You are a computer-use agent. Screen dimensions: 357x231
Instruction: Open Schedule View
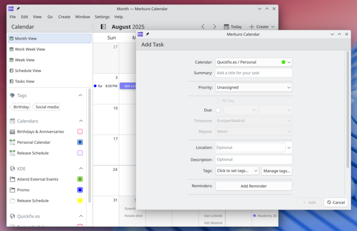(49, 71)
